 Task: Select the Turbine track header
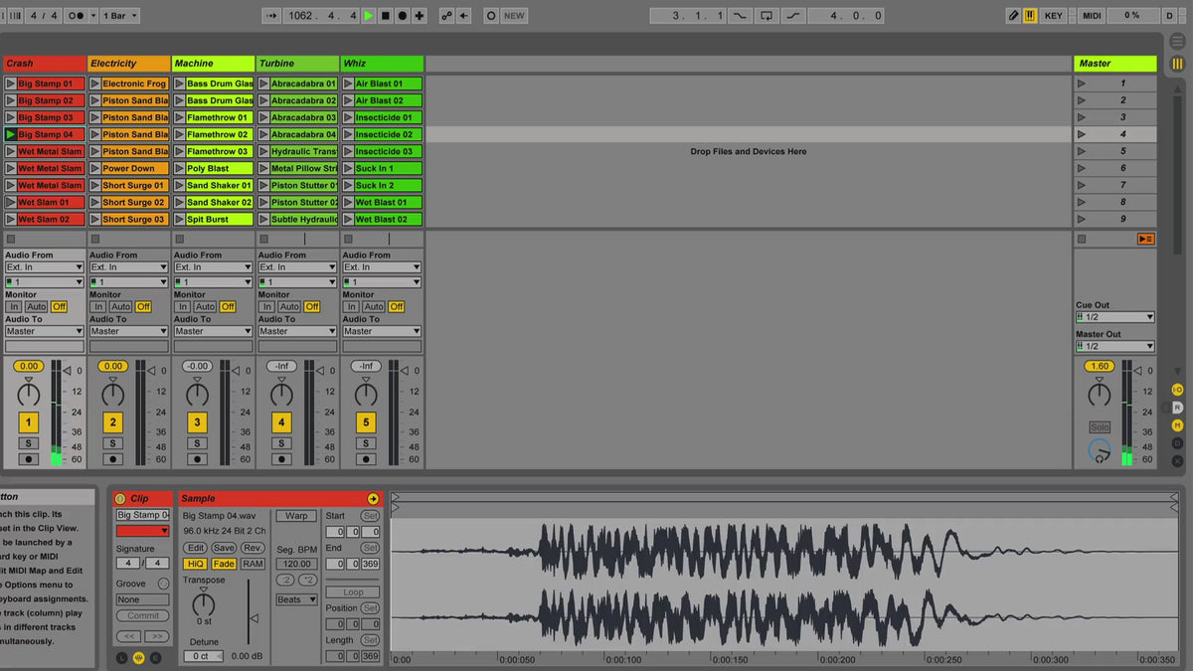[x=297, y=64]
